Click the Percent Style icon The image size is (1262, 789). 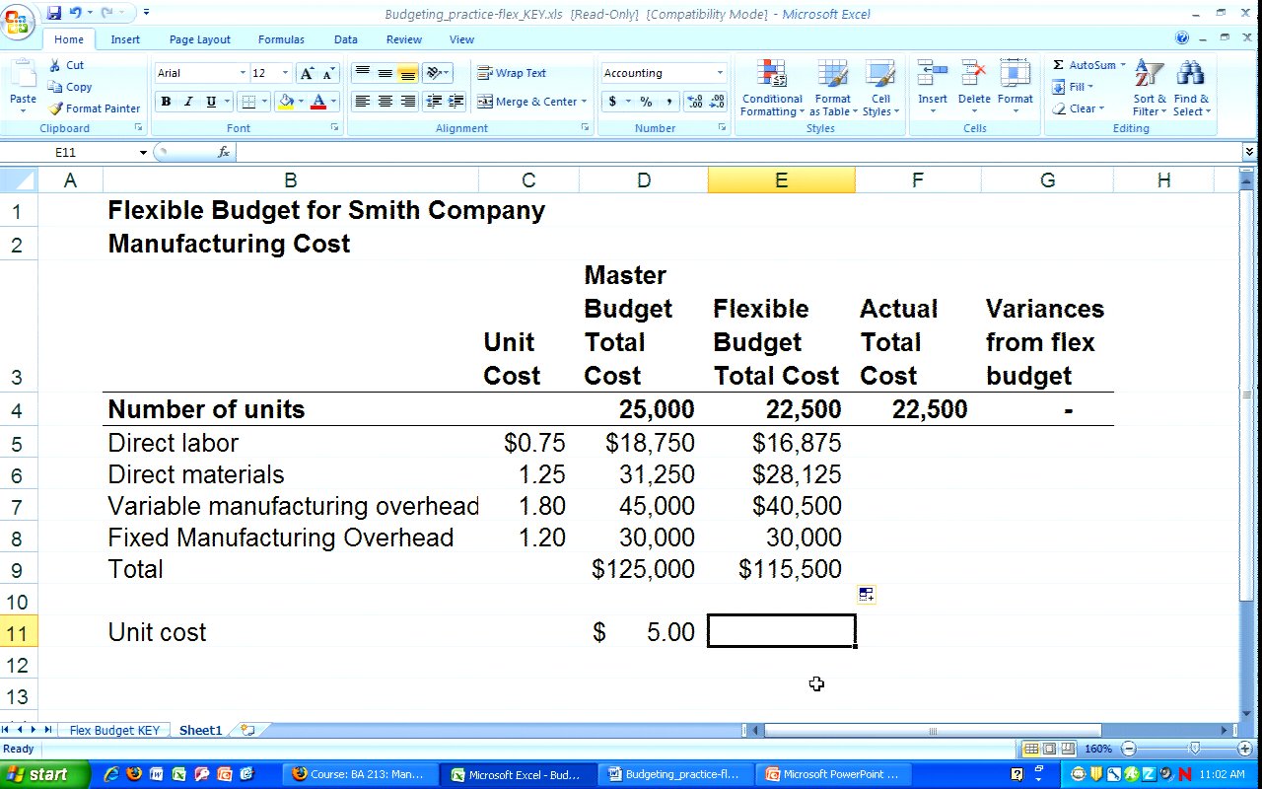pos(646,102)
